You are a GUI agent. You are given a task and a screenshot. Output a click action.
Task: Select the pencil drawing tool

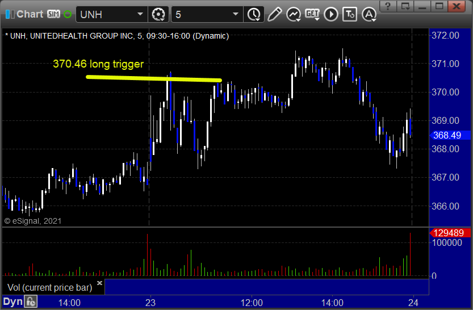274,14
